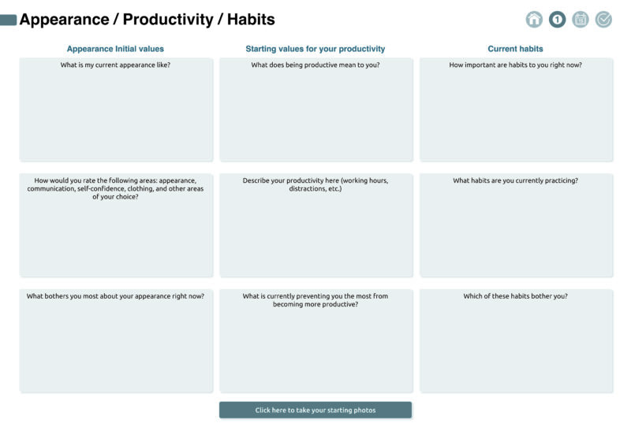The height and width of the screenshot is (438, 631).
Task: Open the checkmark review icon
Action: pyautogui.click(x=603, y=20)
